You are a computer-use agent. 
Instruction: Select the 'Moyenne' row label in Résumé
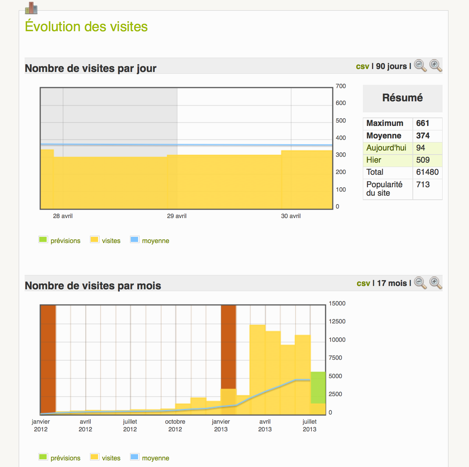pyautogui.click(x=384, y=136)
